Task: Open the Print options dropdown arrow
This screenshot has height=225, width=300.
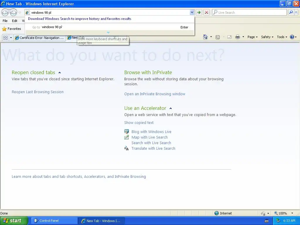Action: 243,37
